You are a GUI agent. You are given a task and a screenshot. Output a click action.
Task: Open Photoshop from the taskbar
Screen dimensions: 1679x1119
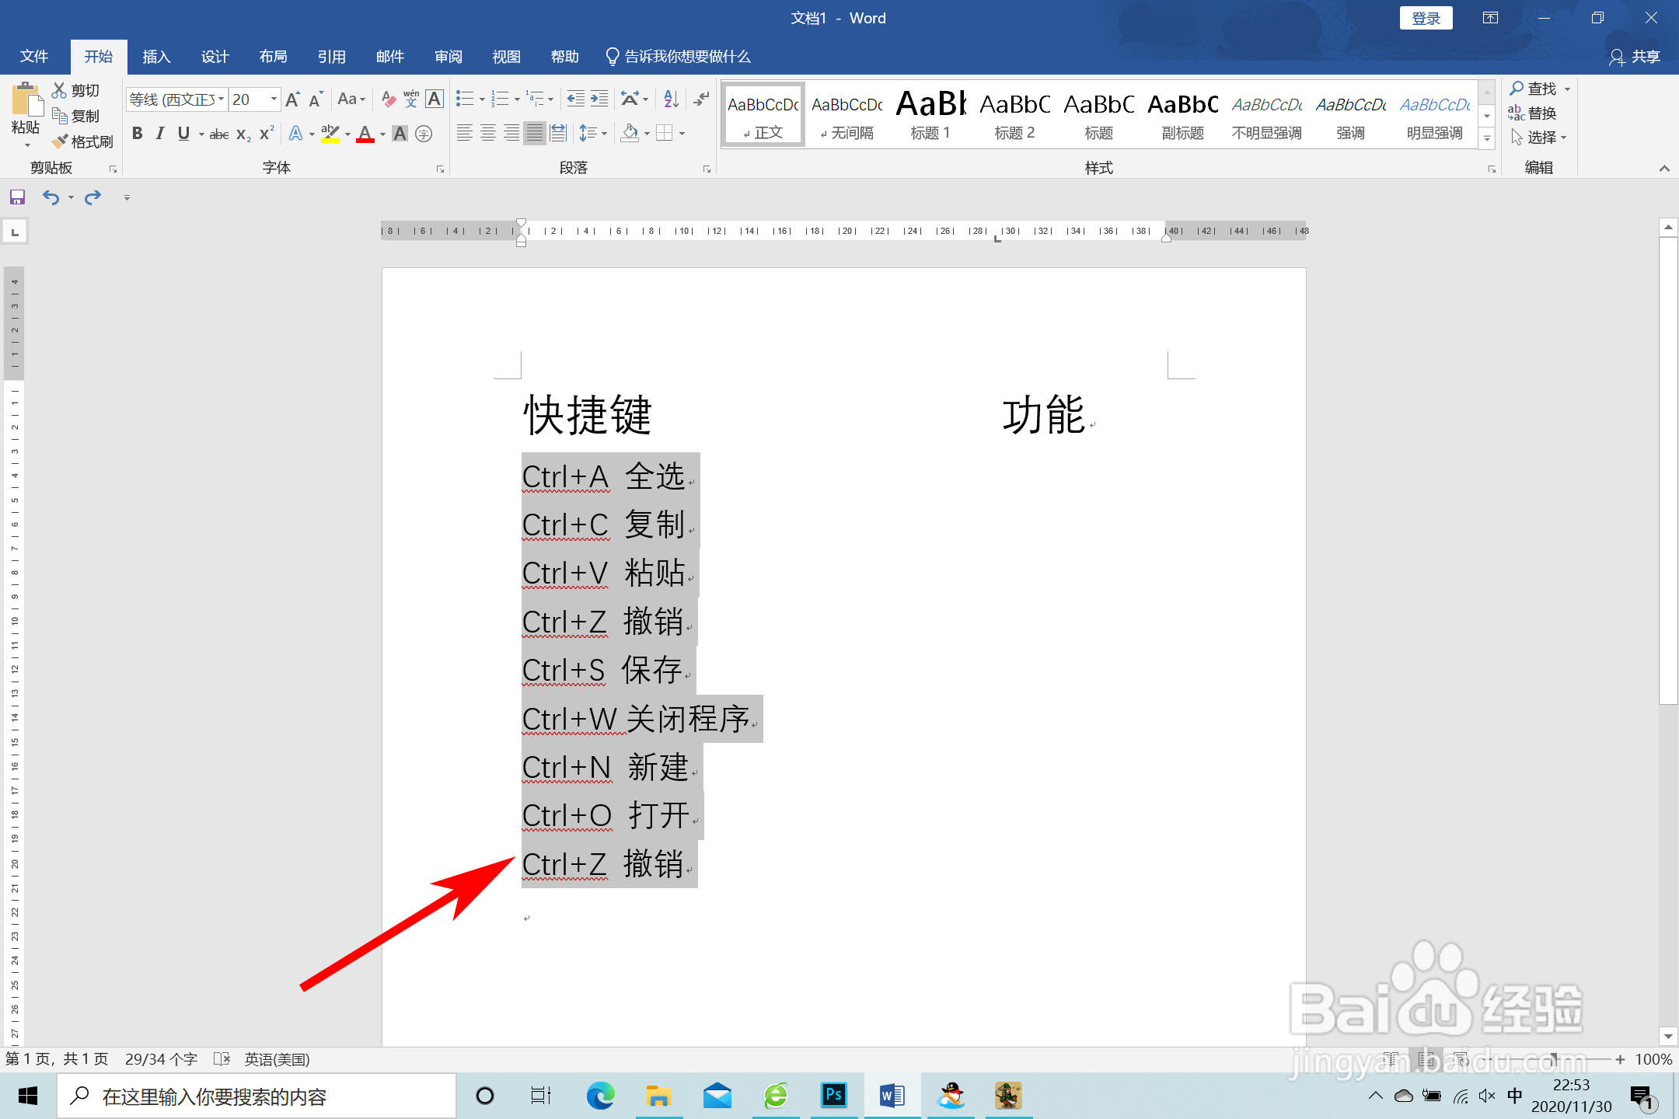tap(833, 1096)
